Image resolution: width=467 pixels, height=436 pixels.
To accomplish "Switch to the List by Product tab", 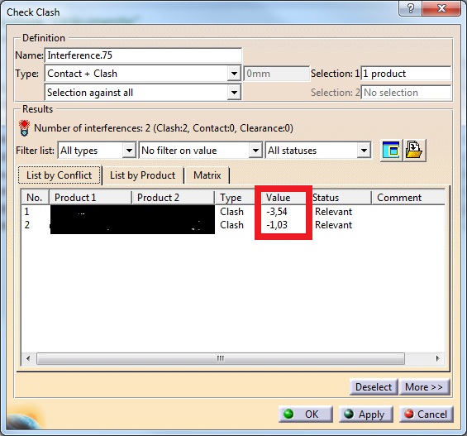I will point(143,175).
